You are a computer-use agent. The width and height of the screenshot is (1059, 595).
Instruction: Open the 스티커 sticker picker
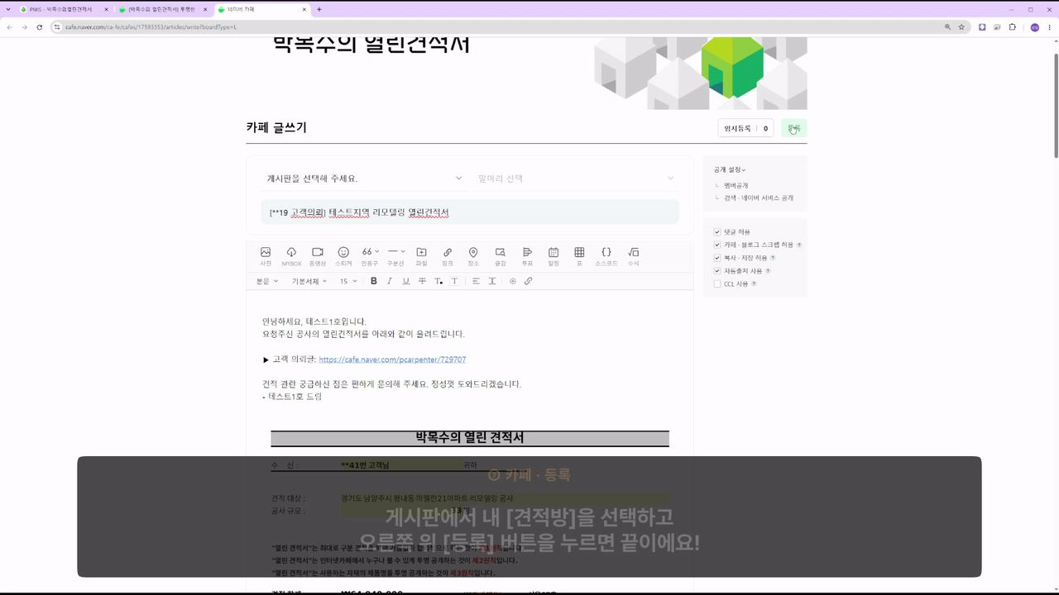[343, 256]
